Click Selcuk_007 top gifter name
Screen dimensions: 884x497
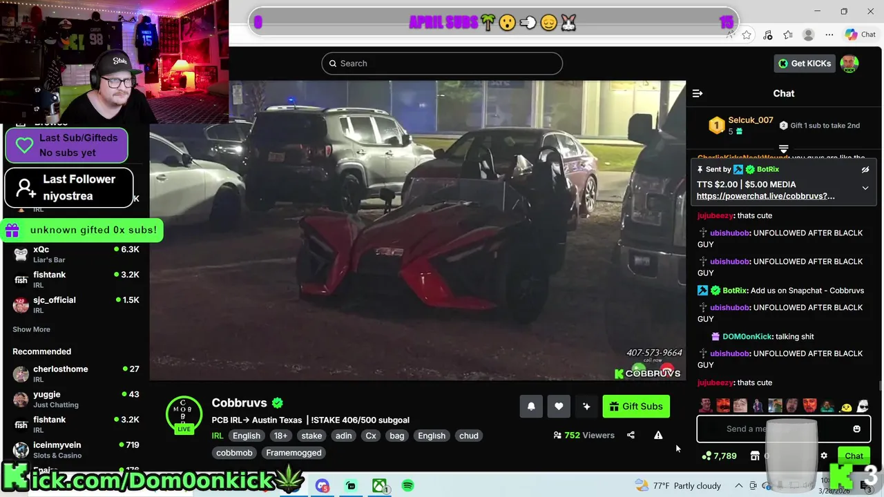click(x=751, y=120)
